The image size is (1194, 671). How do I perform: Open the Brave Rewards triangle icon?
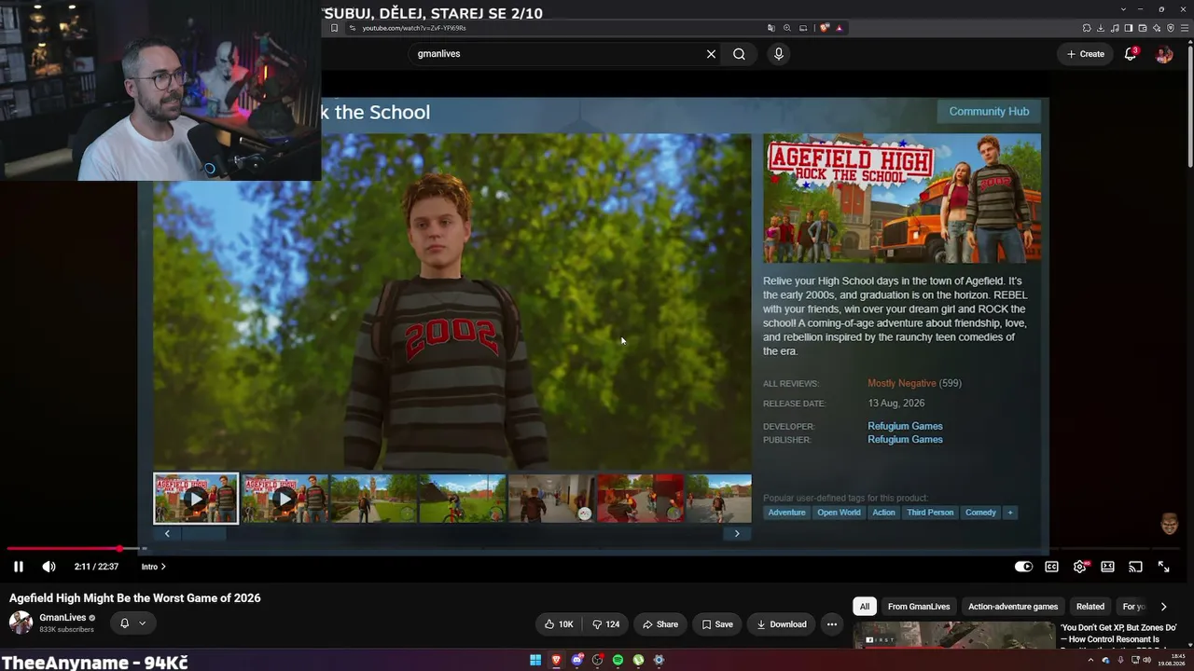[840, 28]
